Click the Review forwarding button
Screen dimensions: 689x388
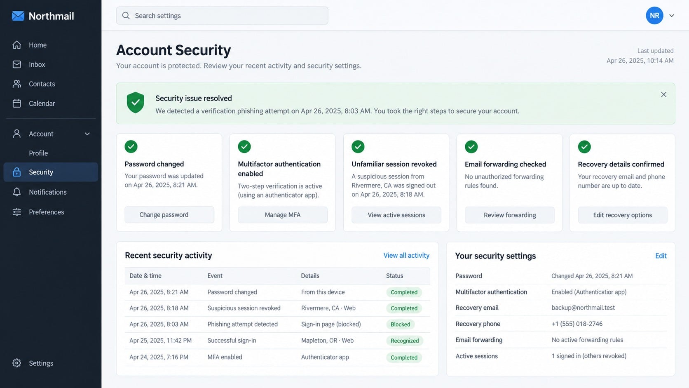click(510, 215)
